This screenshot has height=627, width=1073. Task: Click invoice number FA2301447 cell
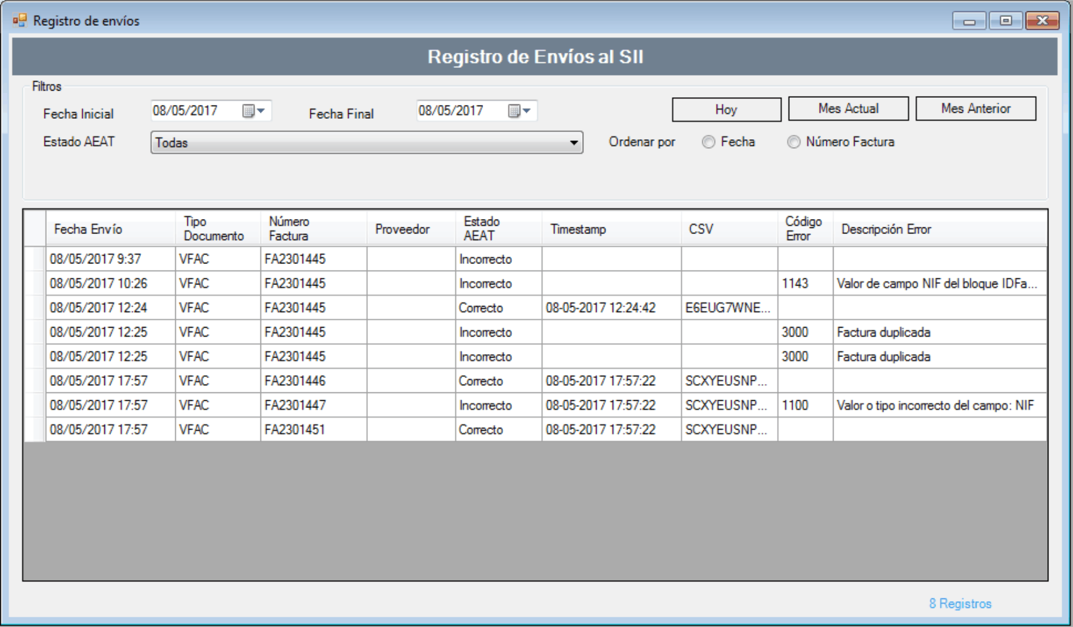(x=314, y=405)
